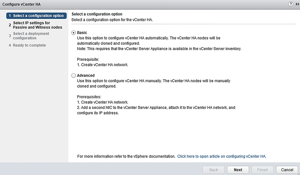Click the double-arrow icon in title bar

tap(298, 4)
